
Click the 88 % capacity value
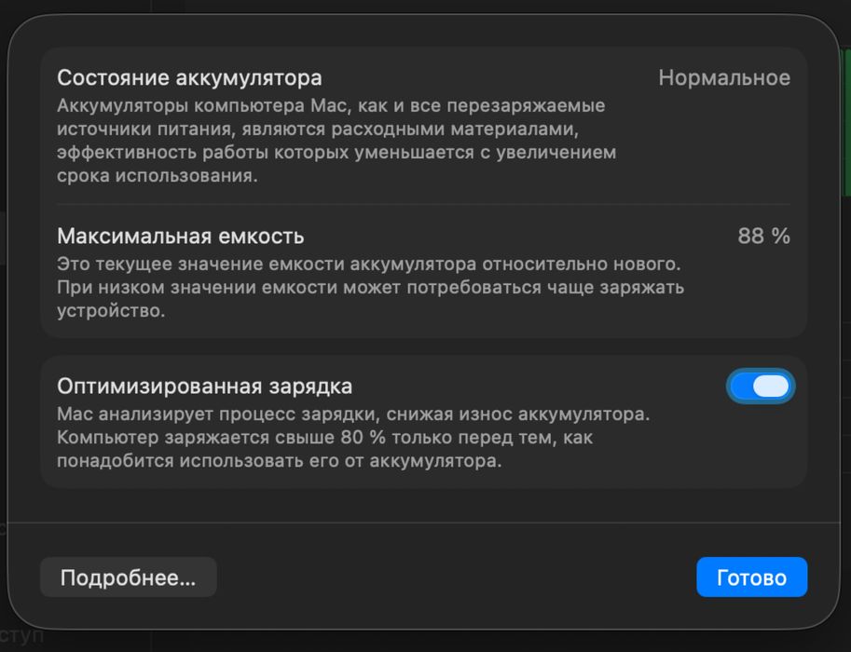click(x=763, y=237)
